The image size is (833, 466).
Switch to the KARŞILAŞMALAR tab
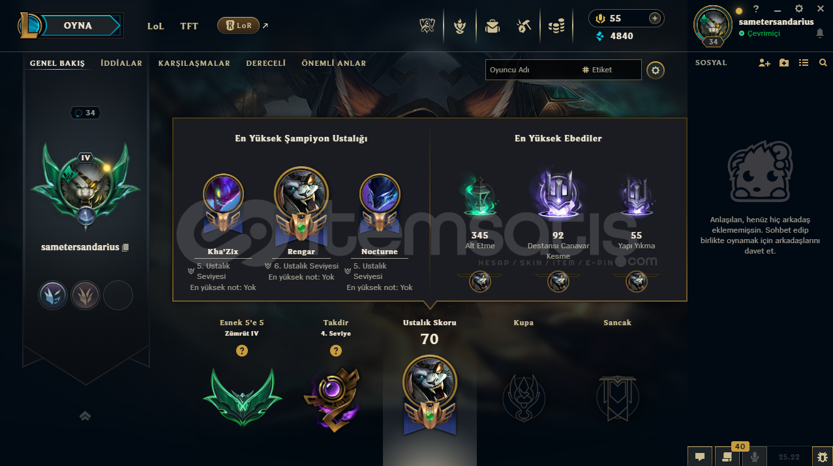(194, 63)
